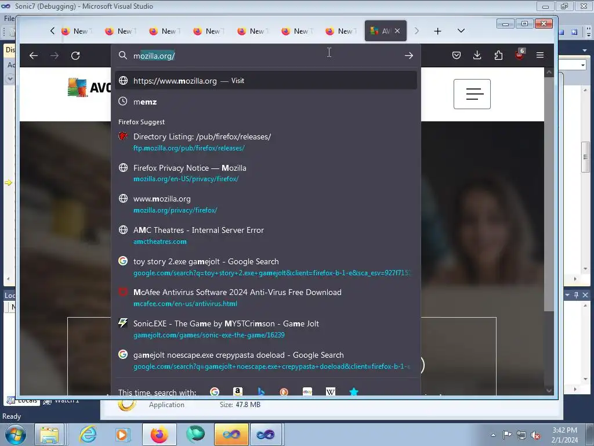Viewport: 594px width, 446px height.
Task: Click the Locals tab in Visual Studio
Action: [x=23, y=401]
